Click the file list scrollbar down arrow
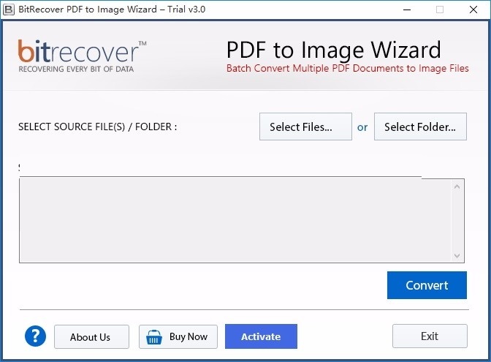This screenshot has height=362, width=491. pyautogui.click(x=457, y=256)
